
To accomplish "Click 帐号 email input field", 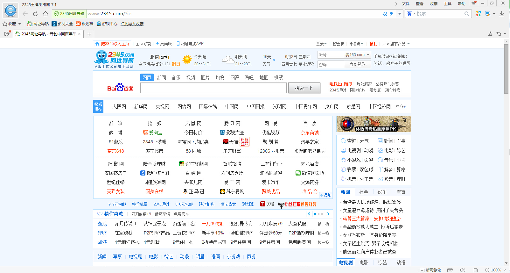I will click(x=331, y=55).
